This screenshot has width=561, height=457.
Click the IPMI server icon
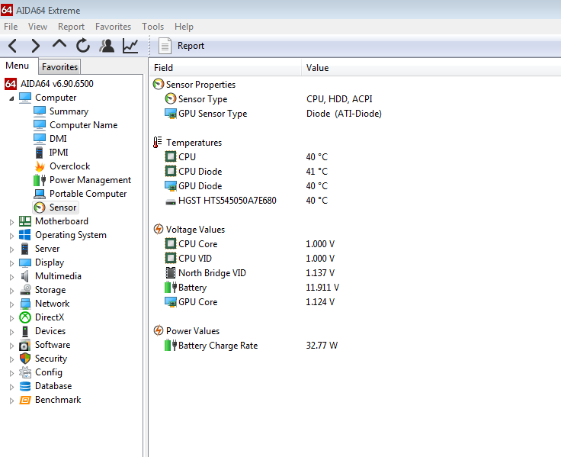tap(40, 153)
